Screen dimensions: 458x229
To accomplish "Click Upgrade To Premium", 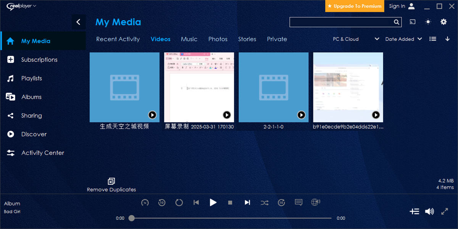I will pos(354,6).
